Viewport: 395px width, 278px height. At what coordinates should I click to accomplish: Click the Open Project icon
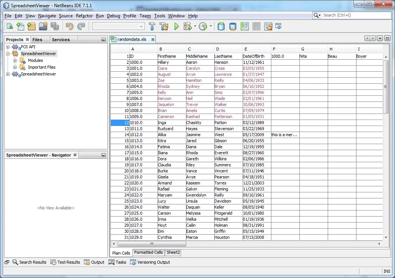pos(43,26)
